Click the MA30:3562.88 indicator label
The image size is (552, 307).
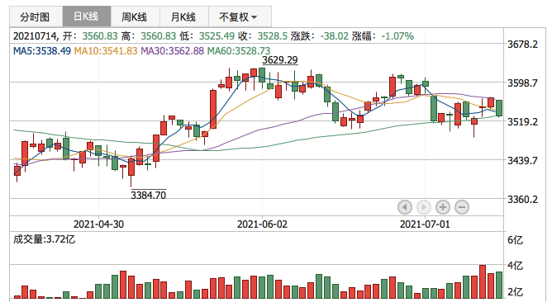(172, 51)
